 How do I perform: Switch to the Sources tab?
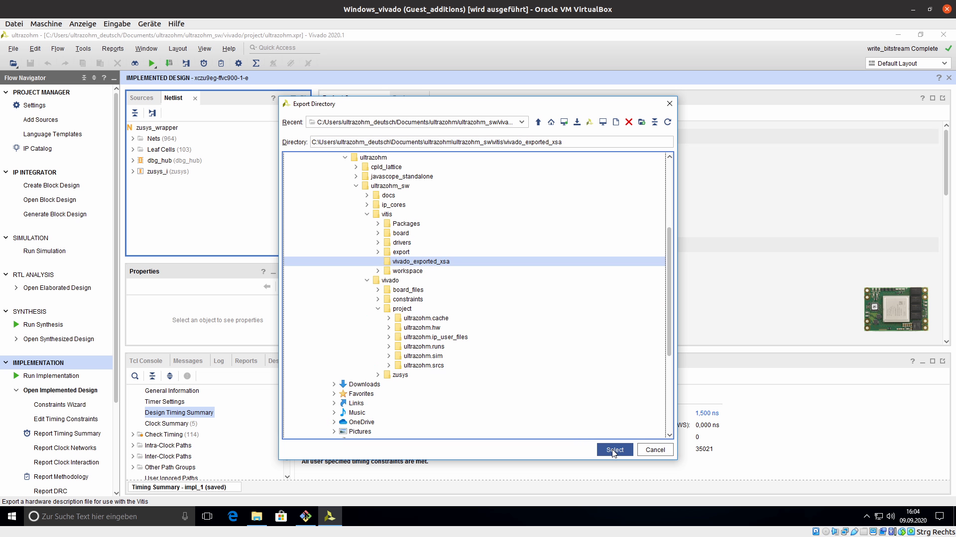point(141,98)
